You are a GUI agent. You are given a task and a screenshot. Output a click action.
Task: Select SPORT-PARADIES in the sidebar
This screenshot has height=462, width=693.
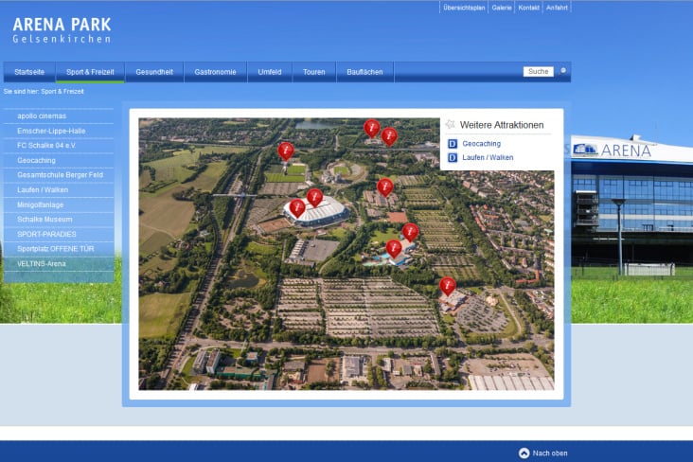pyautogui.click(x=59, y=234)
